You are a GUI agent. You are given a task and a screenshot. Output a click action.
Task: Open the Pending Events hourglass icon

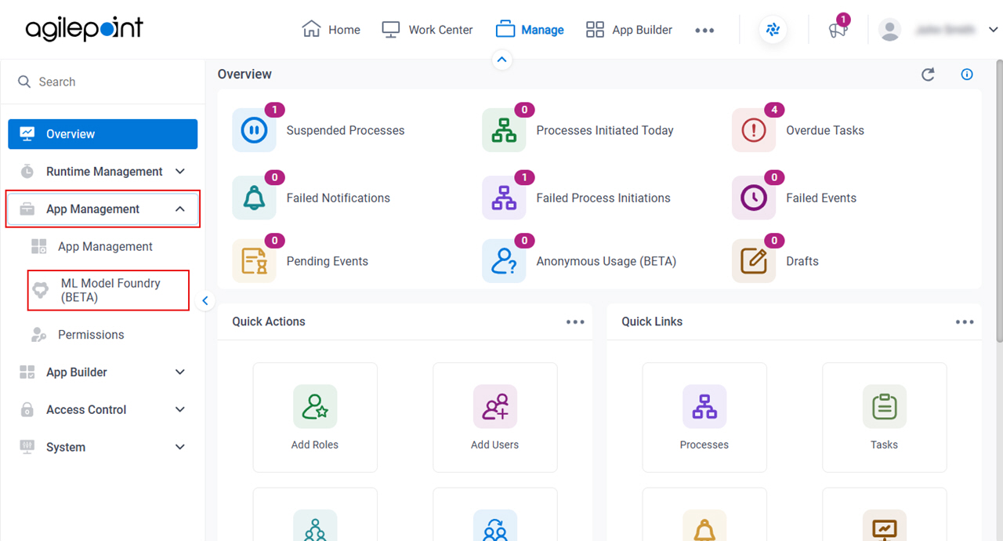click(254, 261)
